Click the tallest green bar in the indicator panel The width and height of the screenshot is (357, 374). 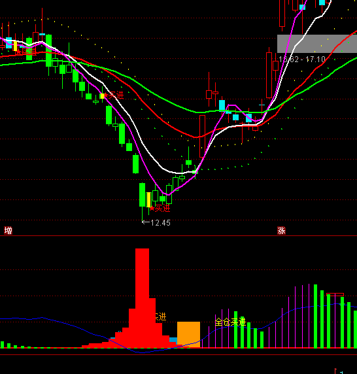[x=316, y=316]
